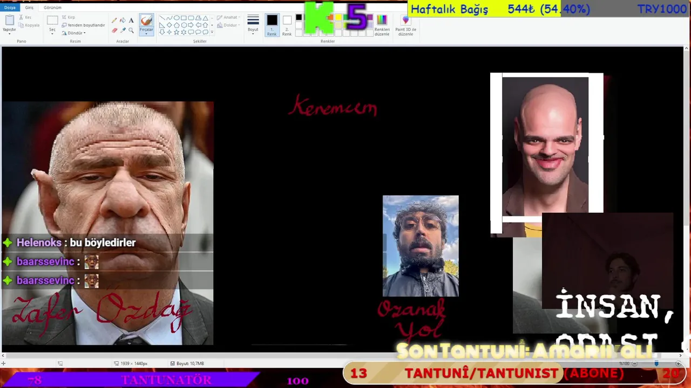Open the Döndür rotate dropdown
Viewport: 691px width, 388px height.
pos(74,33)
